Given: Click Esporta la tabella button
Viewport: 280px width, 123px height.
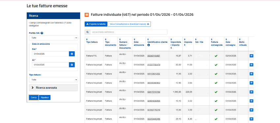Looking at the screenshot, I should [96, 24].
